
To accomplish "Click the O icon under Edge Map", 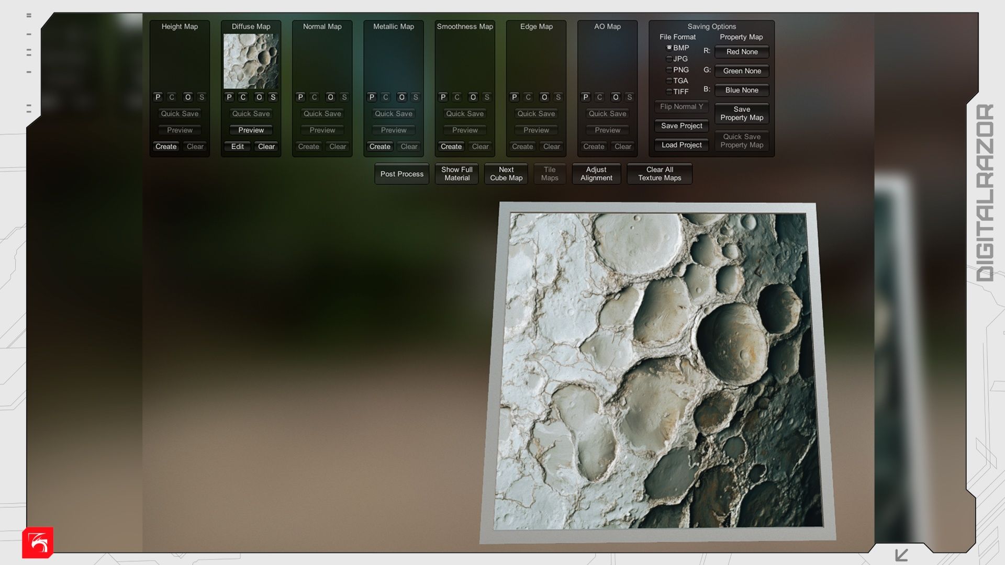I will (x=544, y=97).
